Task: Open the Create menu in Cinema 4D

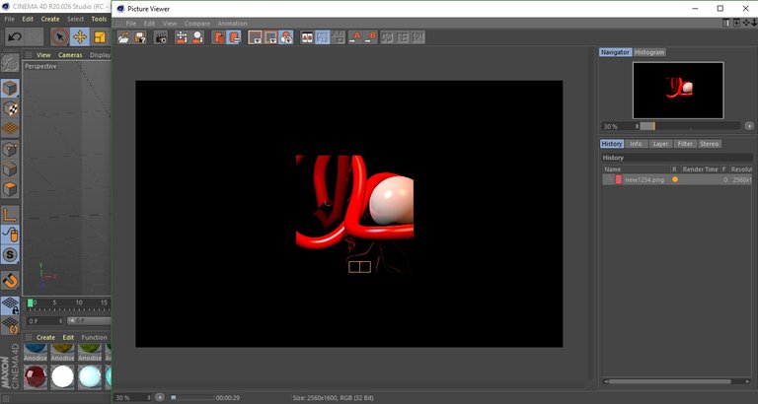Action: click(49, 20)
